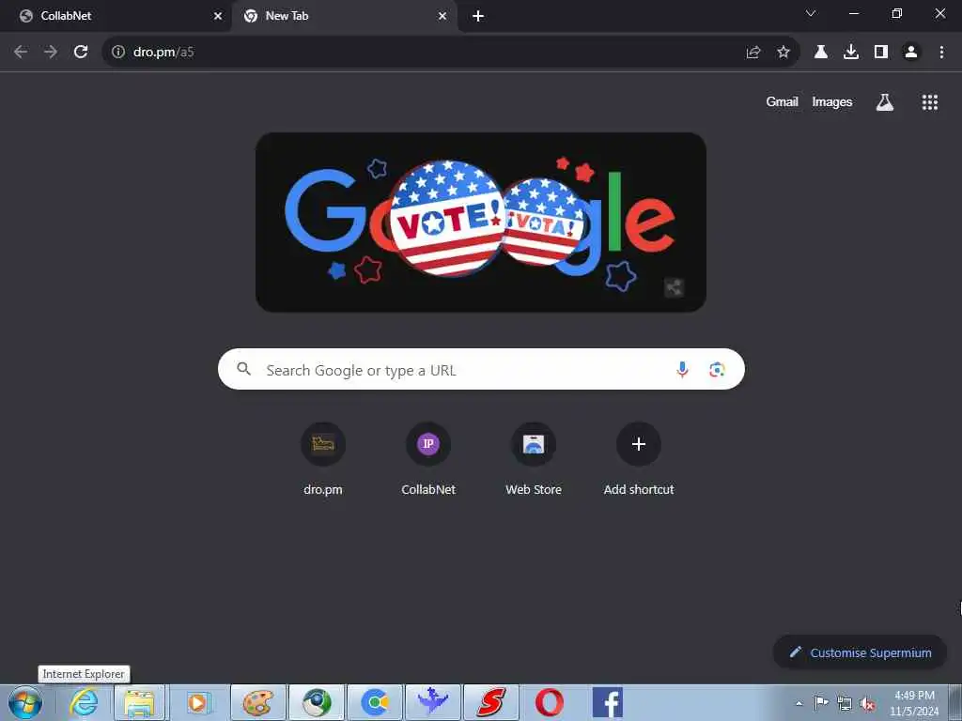This screenshot has height=721, width=962.
Task: Click the muted volume tray icon
Action: (867, 704)
